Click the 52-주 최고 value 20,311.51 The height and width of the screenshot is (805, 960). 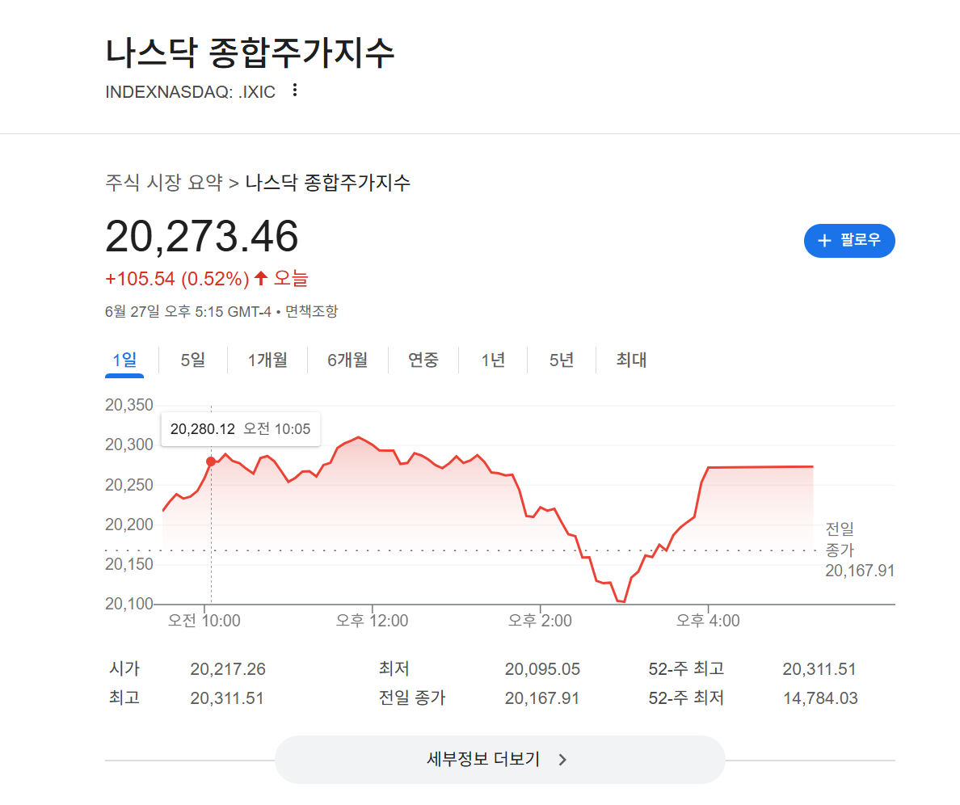click(x=819, y=669)
